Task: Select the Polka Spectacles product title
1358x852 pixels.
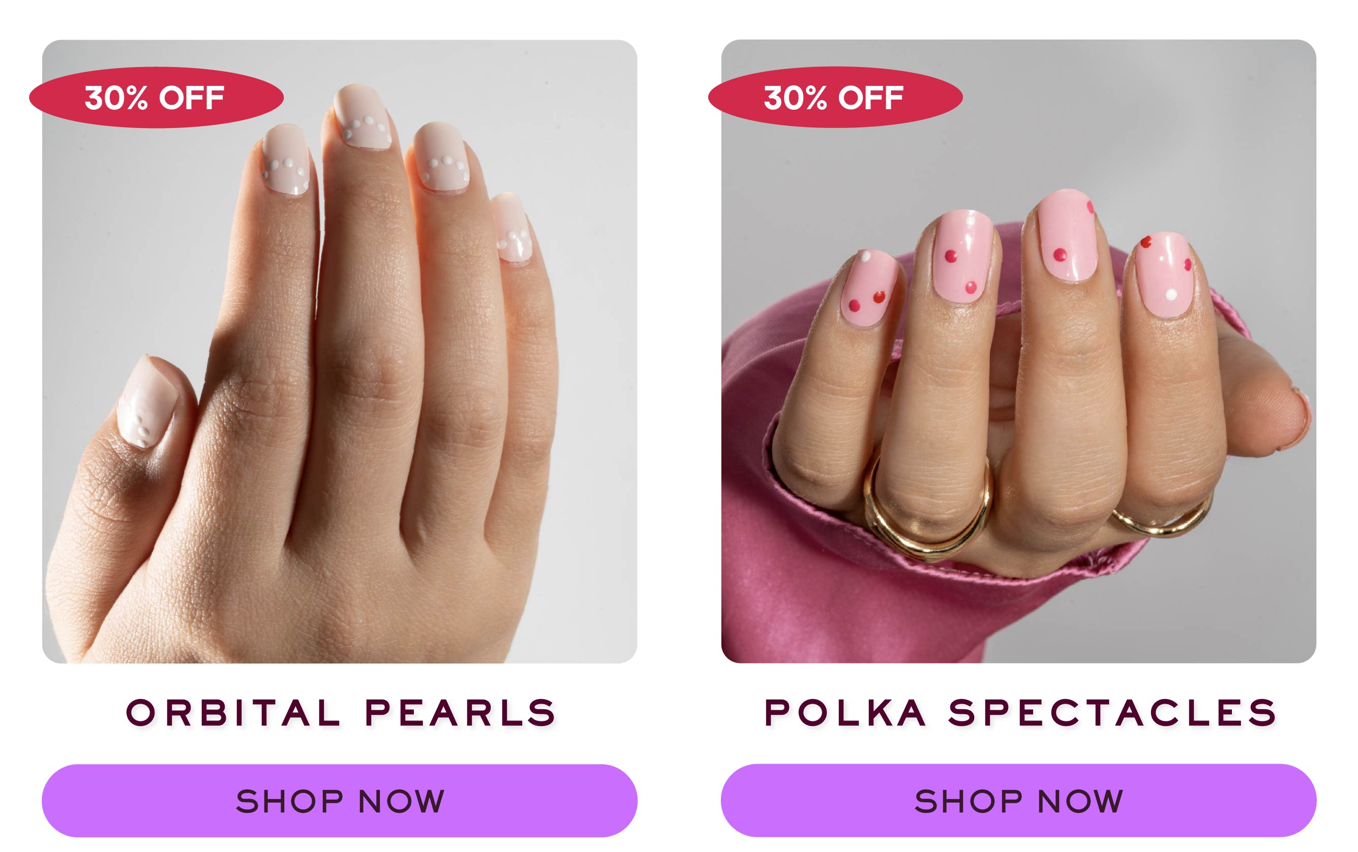Action: 1019,713
